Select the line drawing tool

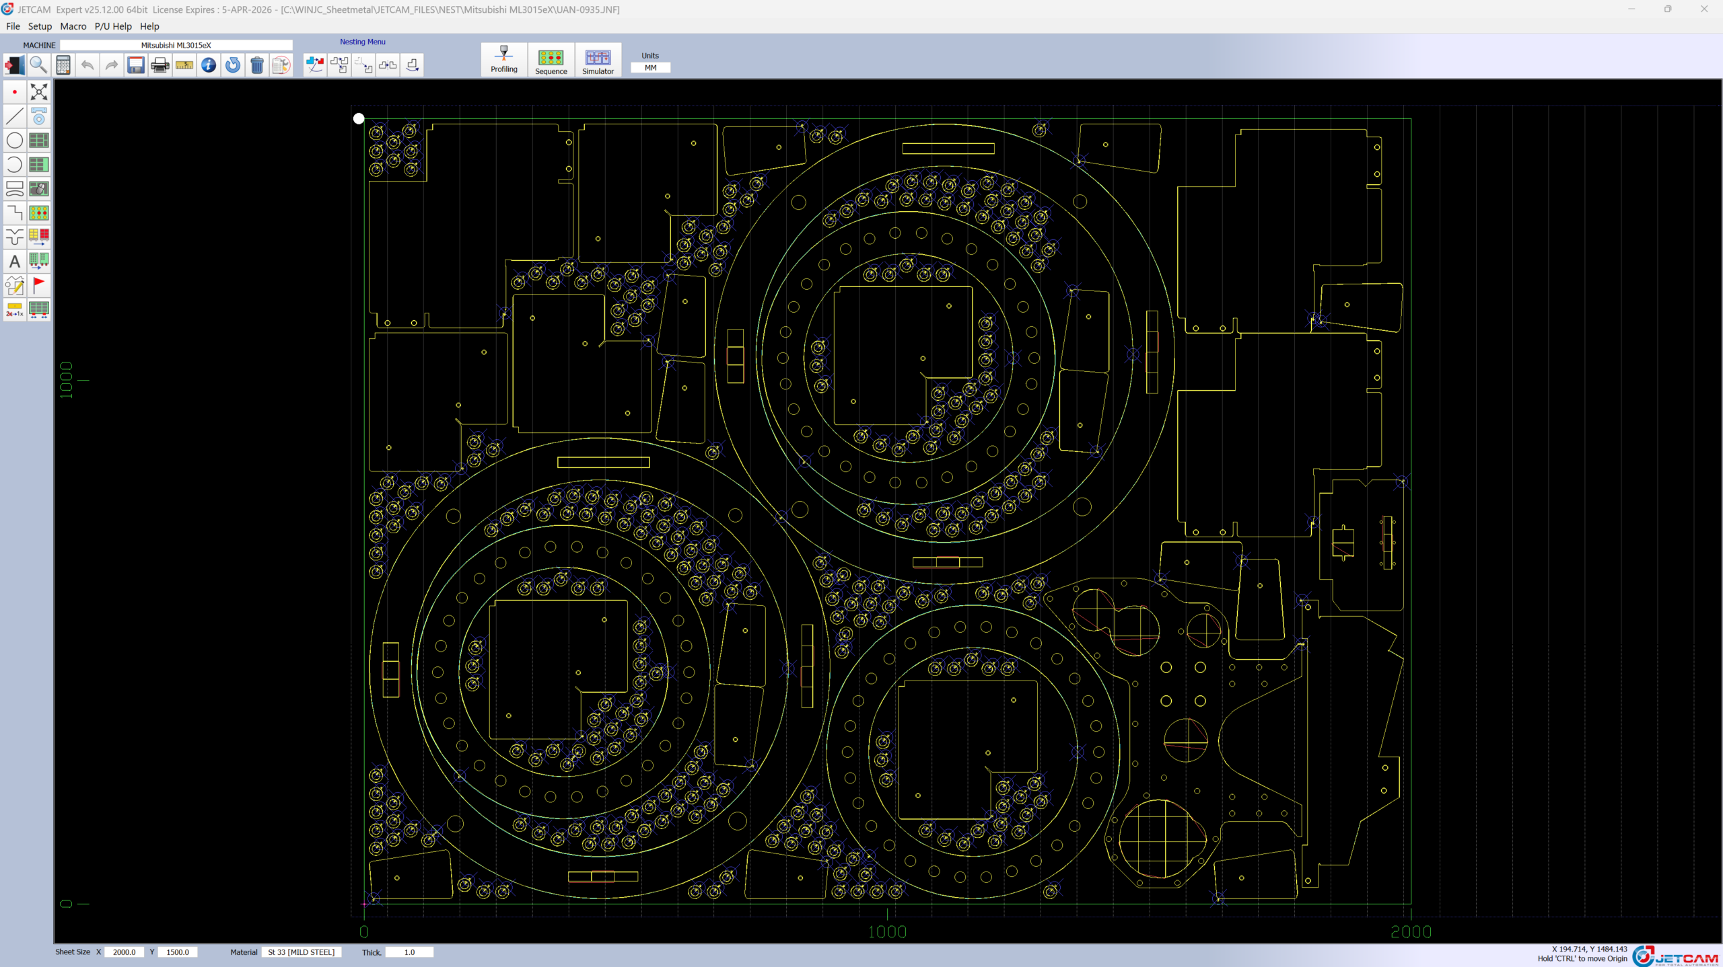(x=14, y=116)
